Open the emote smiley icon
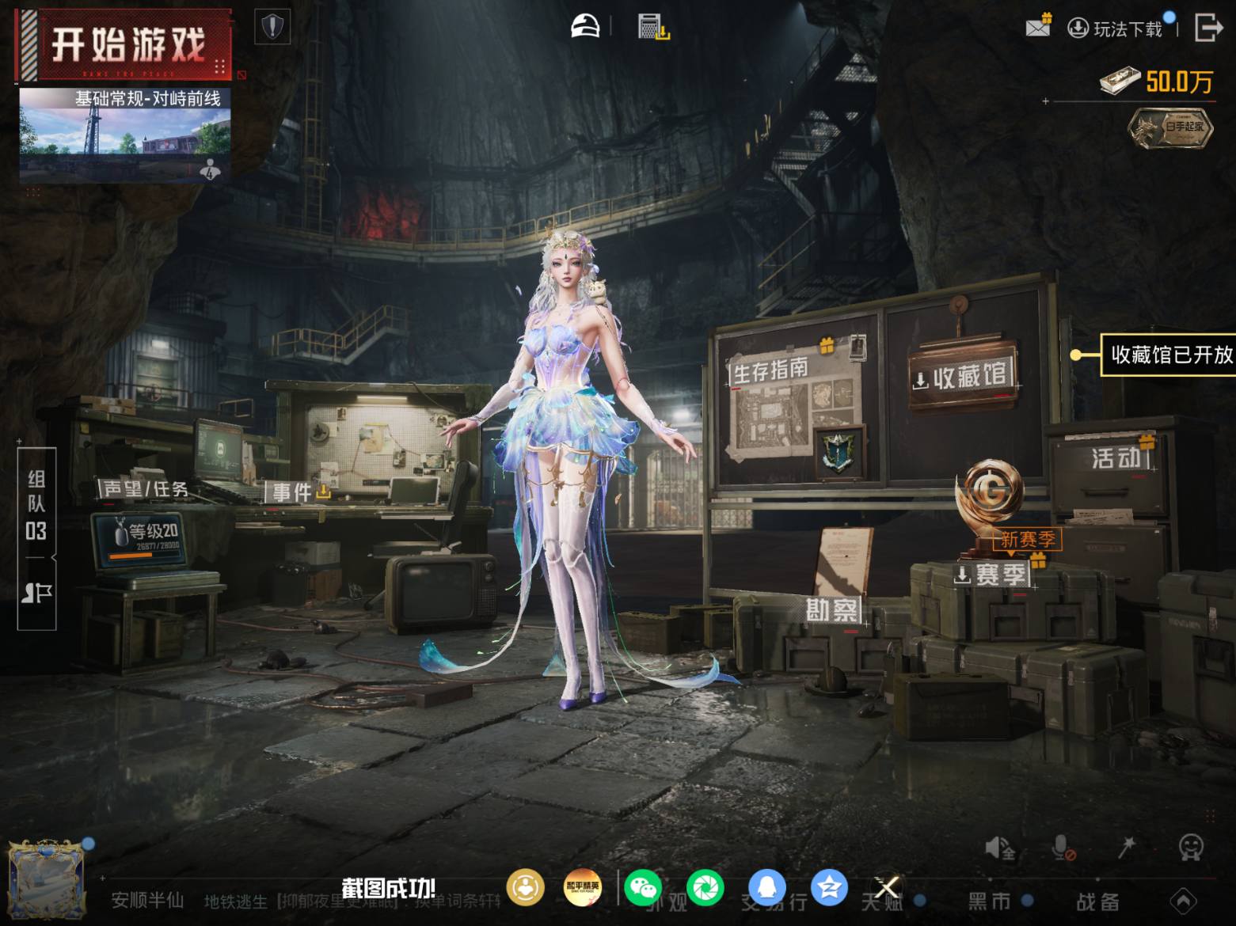The image size is (1236, 926). coord(1191,847)
